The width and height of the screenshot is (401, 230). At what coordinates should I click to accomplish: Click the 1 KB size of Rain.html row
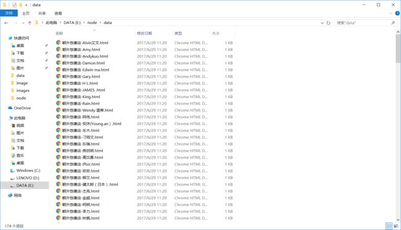229,104
